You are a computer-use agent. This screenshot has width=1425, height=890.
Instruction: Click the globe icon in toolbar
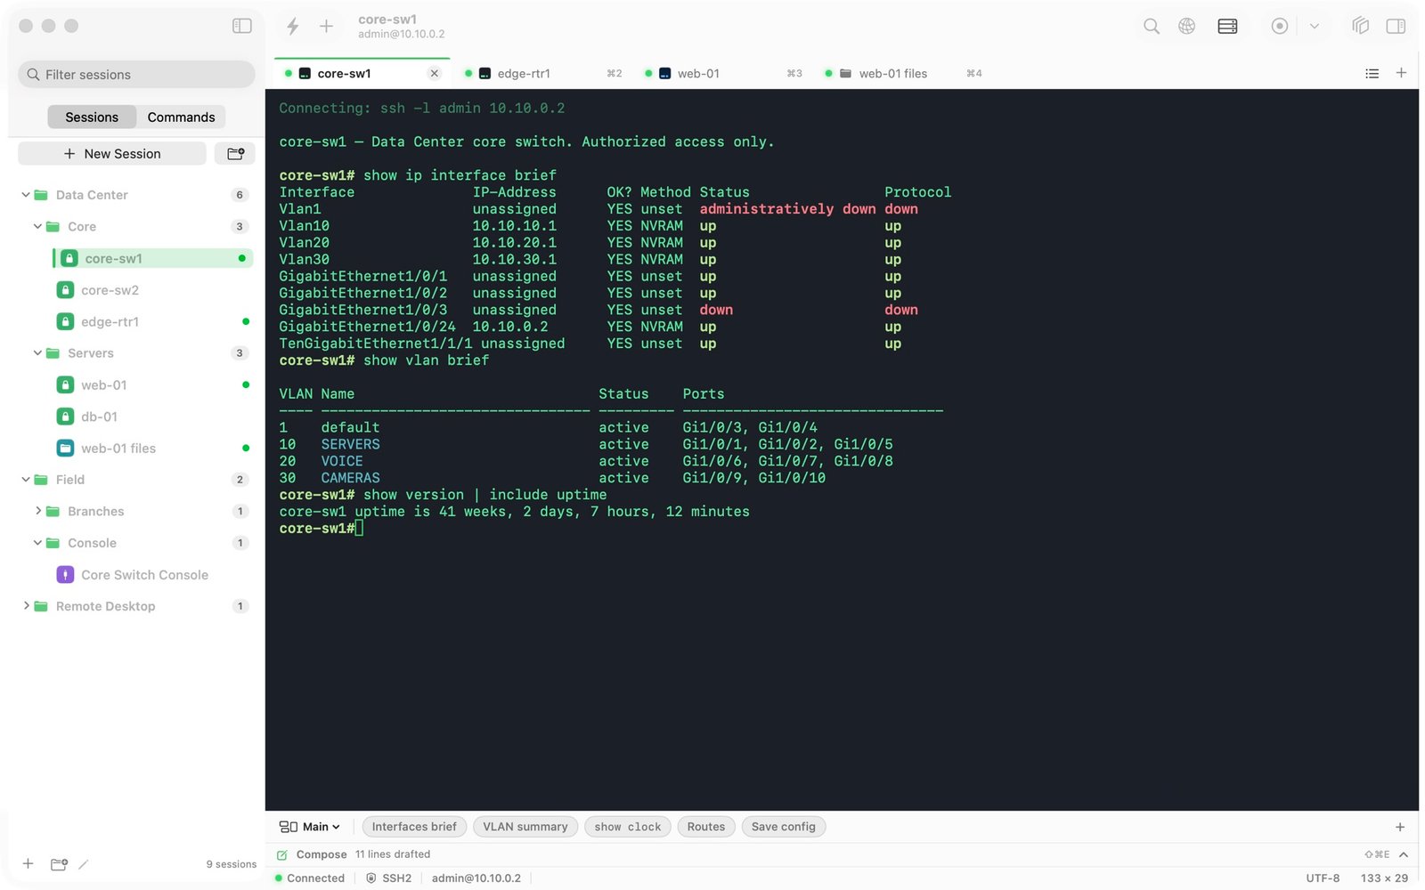1186,26
